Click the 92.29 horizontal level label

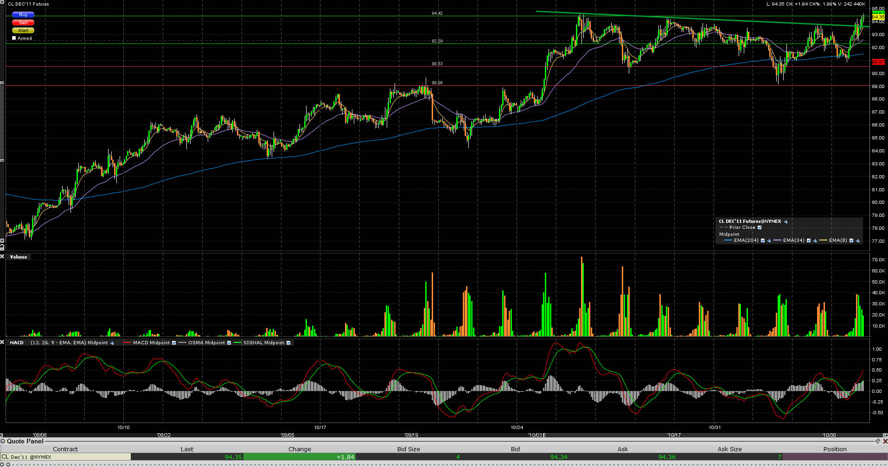click(x=437, y=41)
